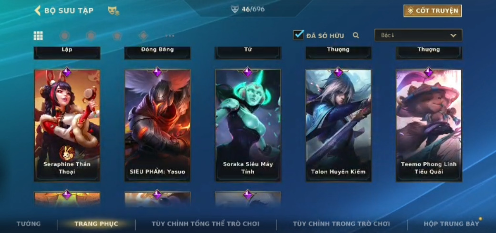Image resolution: width=496 pixels, height=233 pixels.
Task: Select the first round rarity filter icon
Action: pyautogui.click(x=64, y=36)
